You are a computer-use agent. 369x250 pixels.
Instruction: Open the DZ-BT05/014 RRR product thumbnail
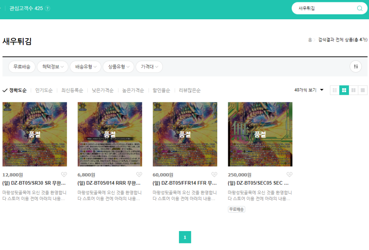(x=110, y=134)
